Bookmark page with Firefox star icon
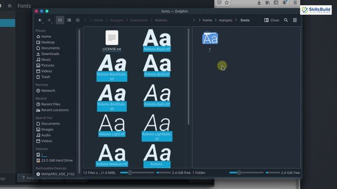Image resolution: width=337 pixels, height=189 pixels. coord(227,3)
